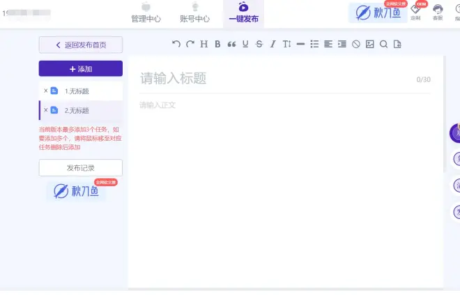Insert a blockquote with quote icon
The image size is (460, 295).
point(231,44)
